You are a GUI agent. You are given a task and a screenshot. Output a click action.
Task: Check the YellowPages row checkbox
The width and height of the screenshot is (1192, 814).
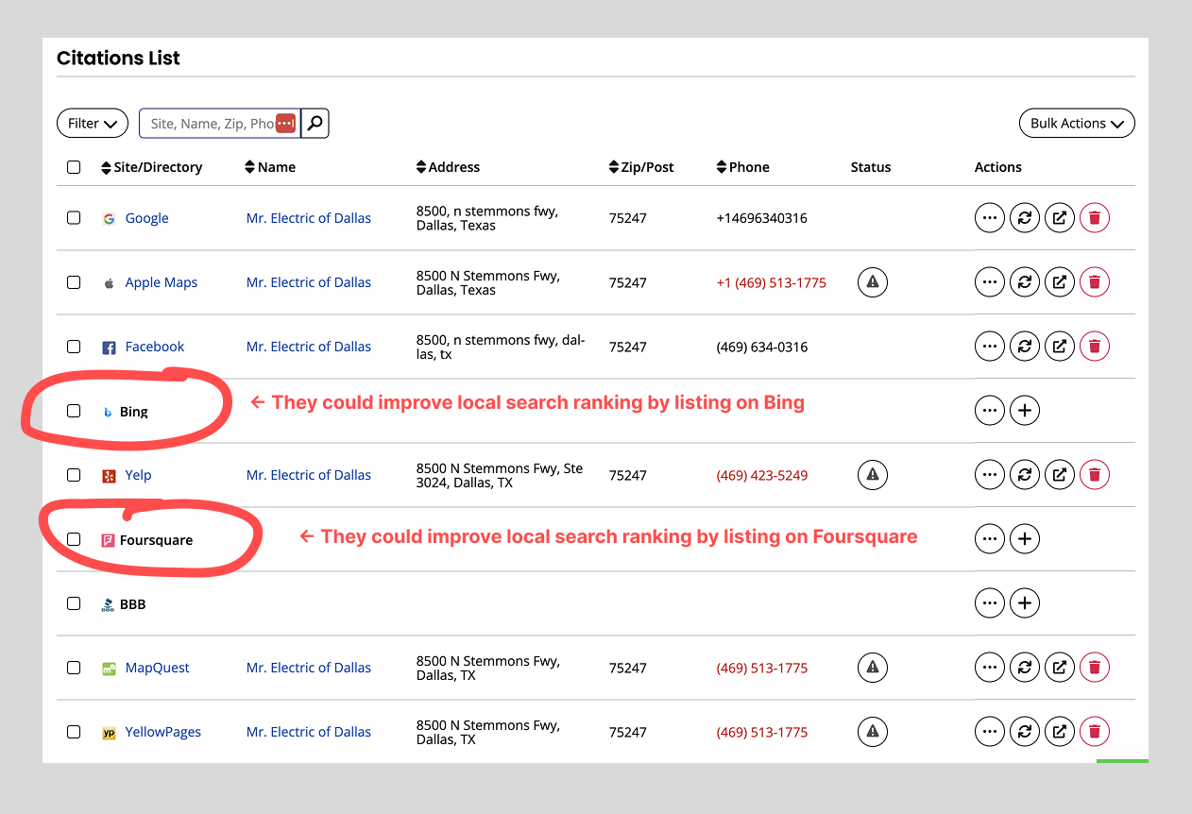click(x=74, y=732)
